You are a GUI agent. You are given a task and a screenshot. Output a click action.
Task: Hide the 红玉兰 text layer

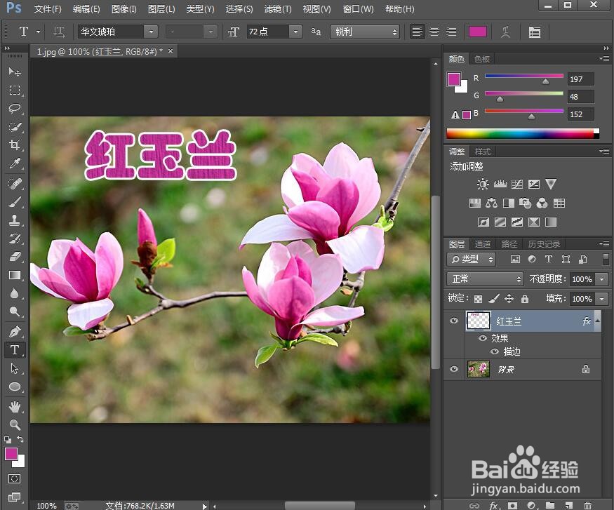pos(453,321)
